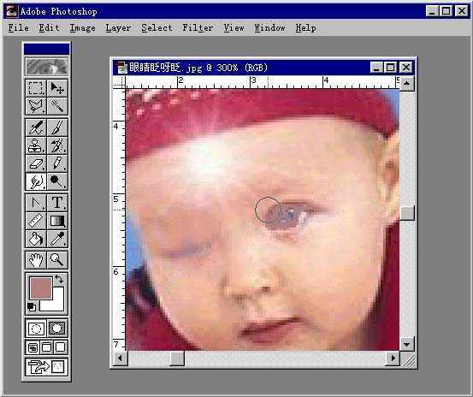
Task: Select the Move tool
Action: 57,88
